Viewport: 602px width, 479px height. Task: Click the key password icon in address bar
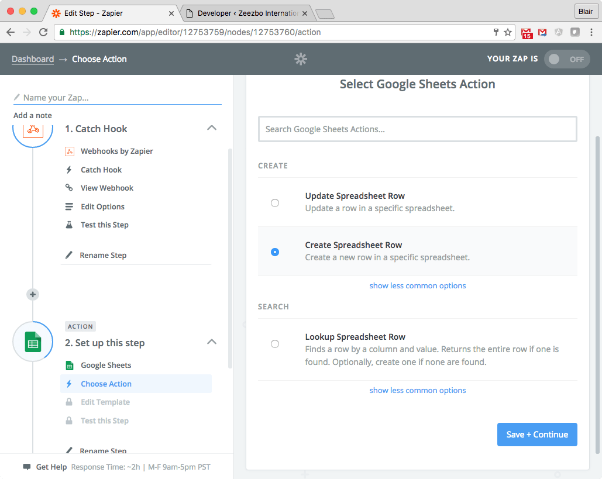(x=496, y=32)
